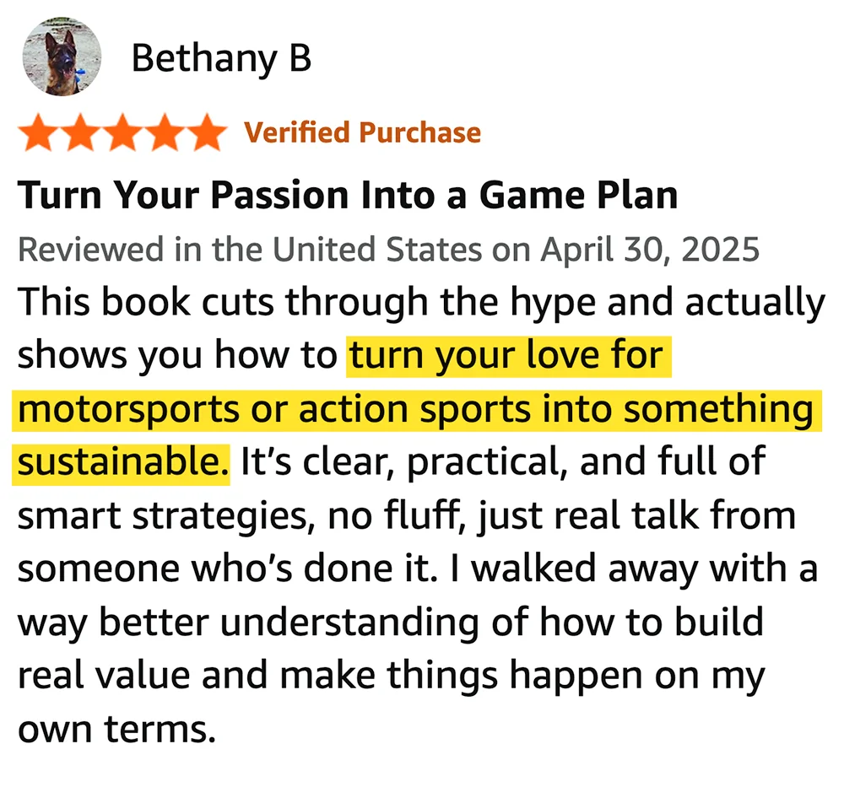This screenshot has width=844, height=787.
Task: Click the phrase 'way better understanding'
Action: click(248, 623)
